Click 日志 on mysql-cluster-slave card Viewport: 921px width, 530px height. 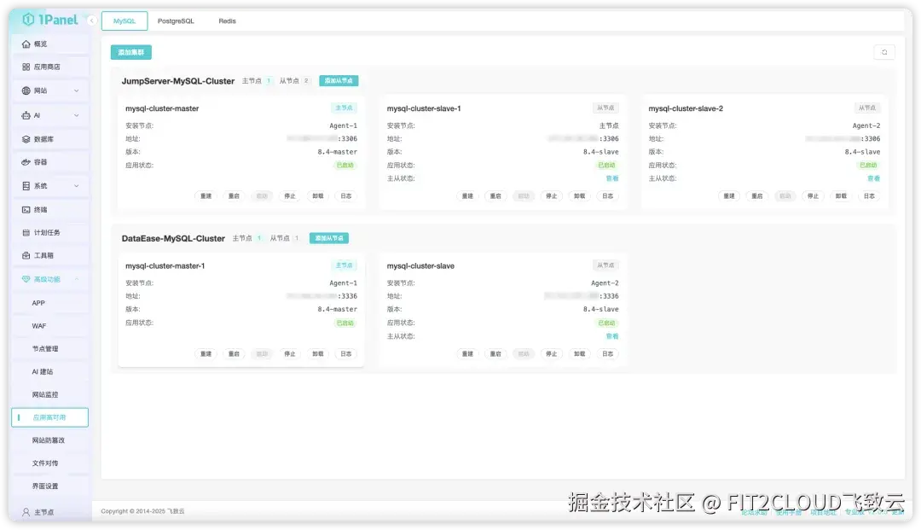608,354
